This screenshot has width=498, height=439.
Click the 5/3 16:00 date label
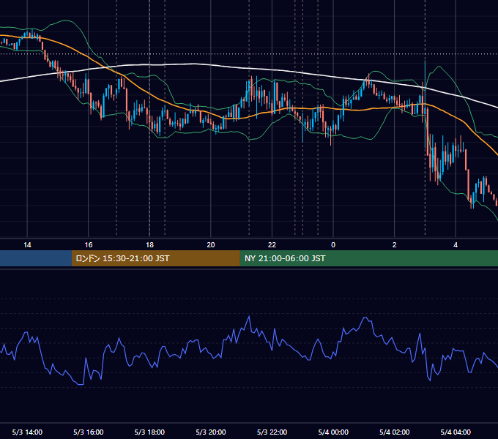pos(89,432)
